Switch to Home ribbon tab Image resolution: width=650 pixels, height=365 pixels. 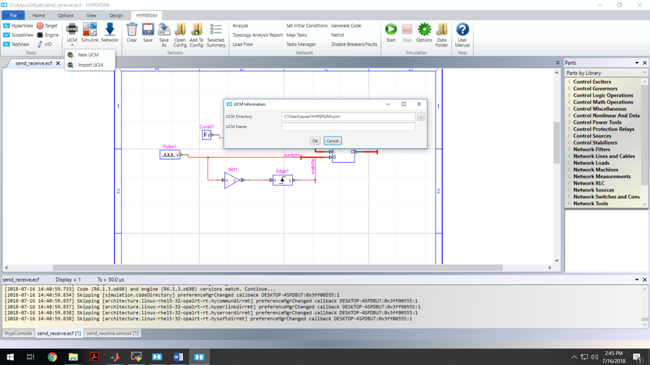39,15
